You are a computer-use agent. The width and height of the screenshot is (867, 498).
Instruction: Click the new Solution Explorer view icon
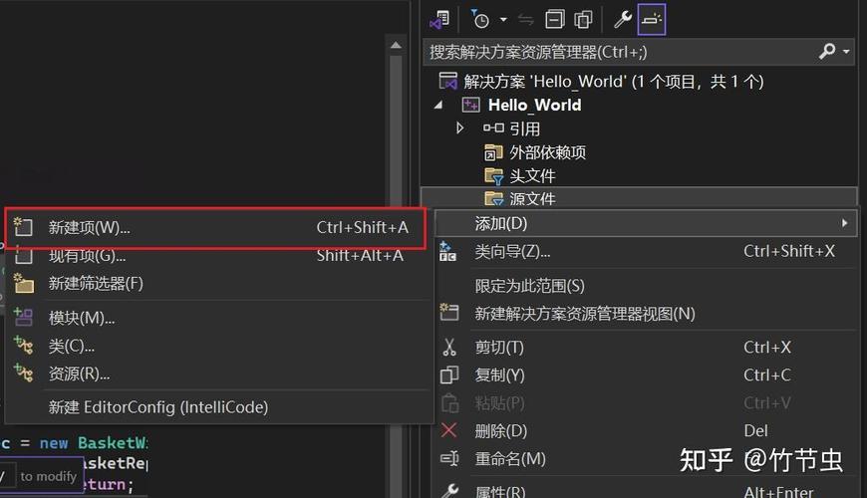pos(449,313)
